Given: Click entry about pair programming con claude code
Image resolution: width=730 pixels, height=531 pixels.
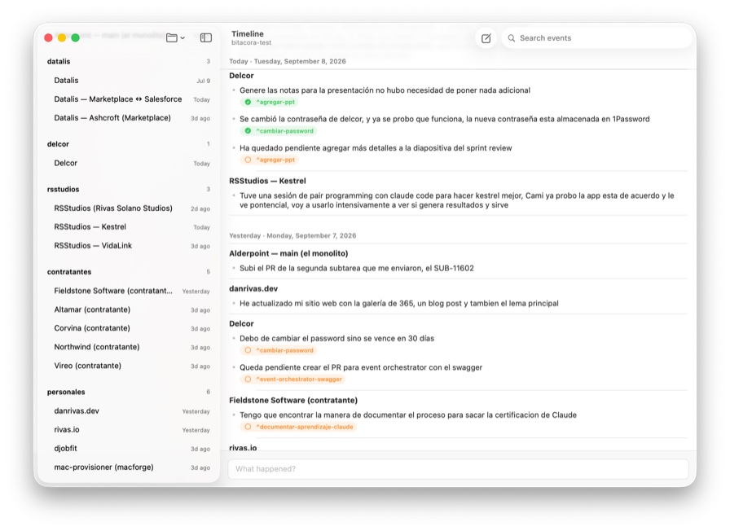Looking at the screenshot, I should pyautogui.click(x=457, y=200).
